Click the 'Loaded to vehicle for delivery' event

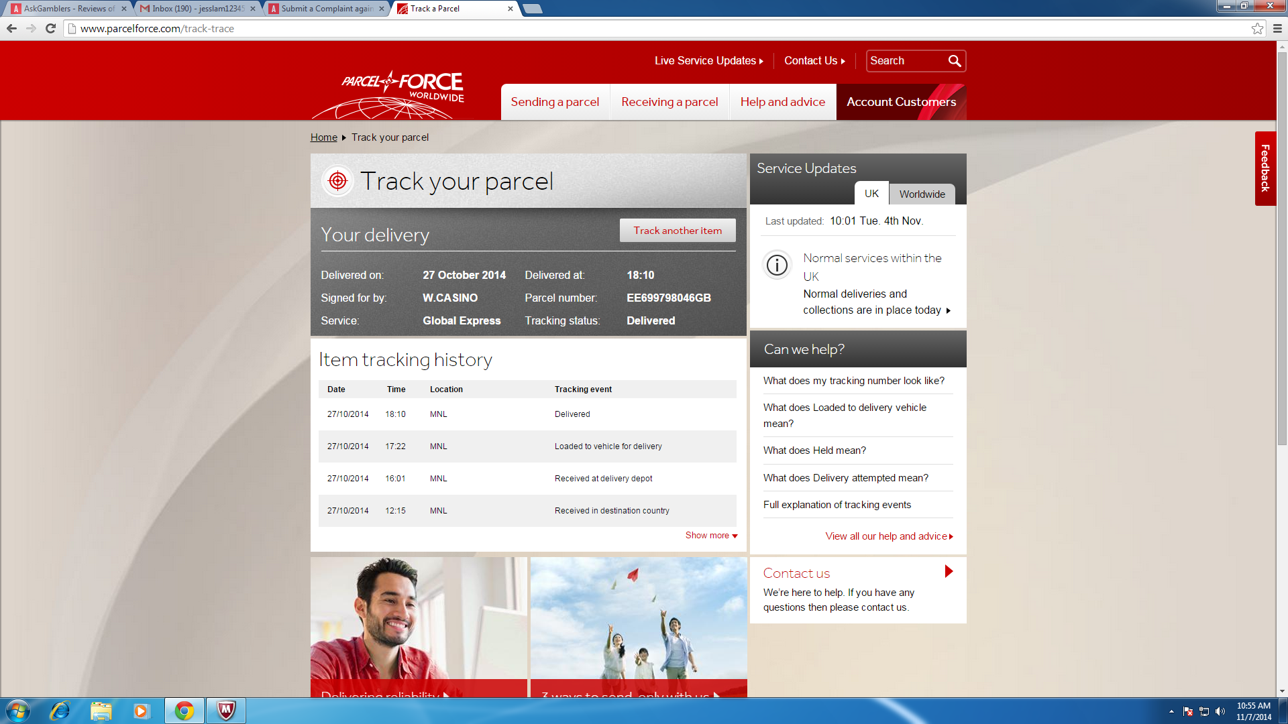click(608, 446)
